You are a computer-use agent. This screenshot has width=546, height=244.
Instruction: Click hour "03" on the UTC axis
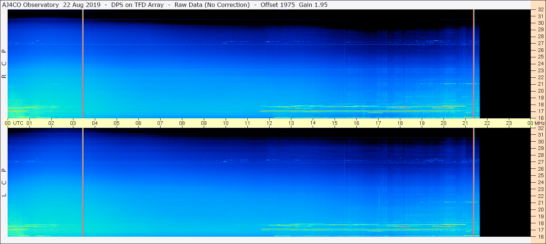(x=73, y=123)
